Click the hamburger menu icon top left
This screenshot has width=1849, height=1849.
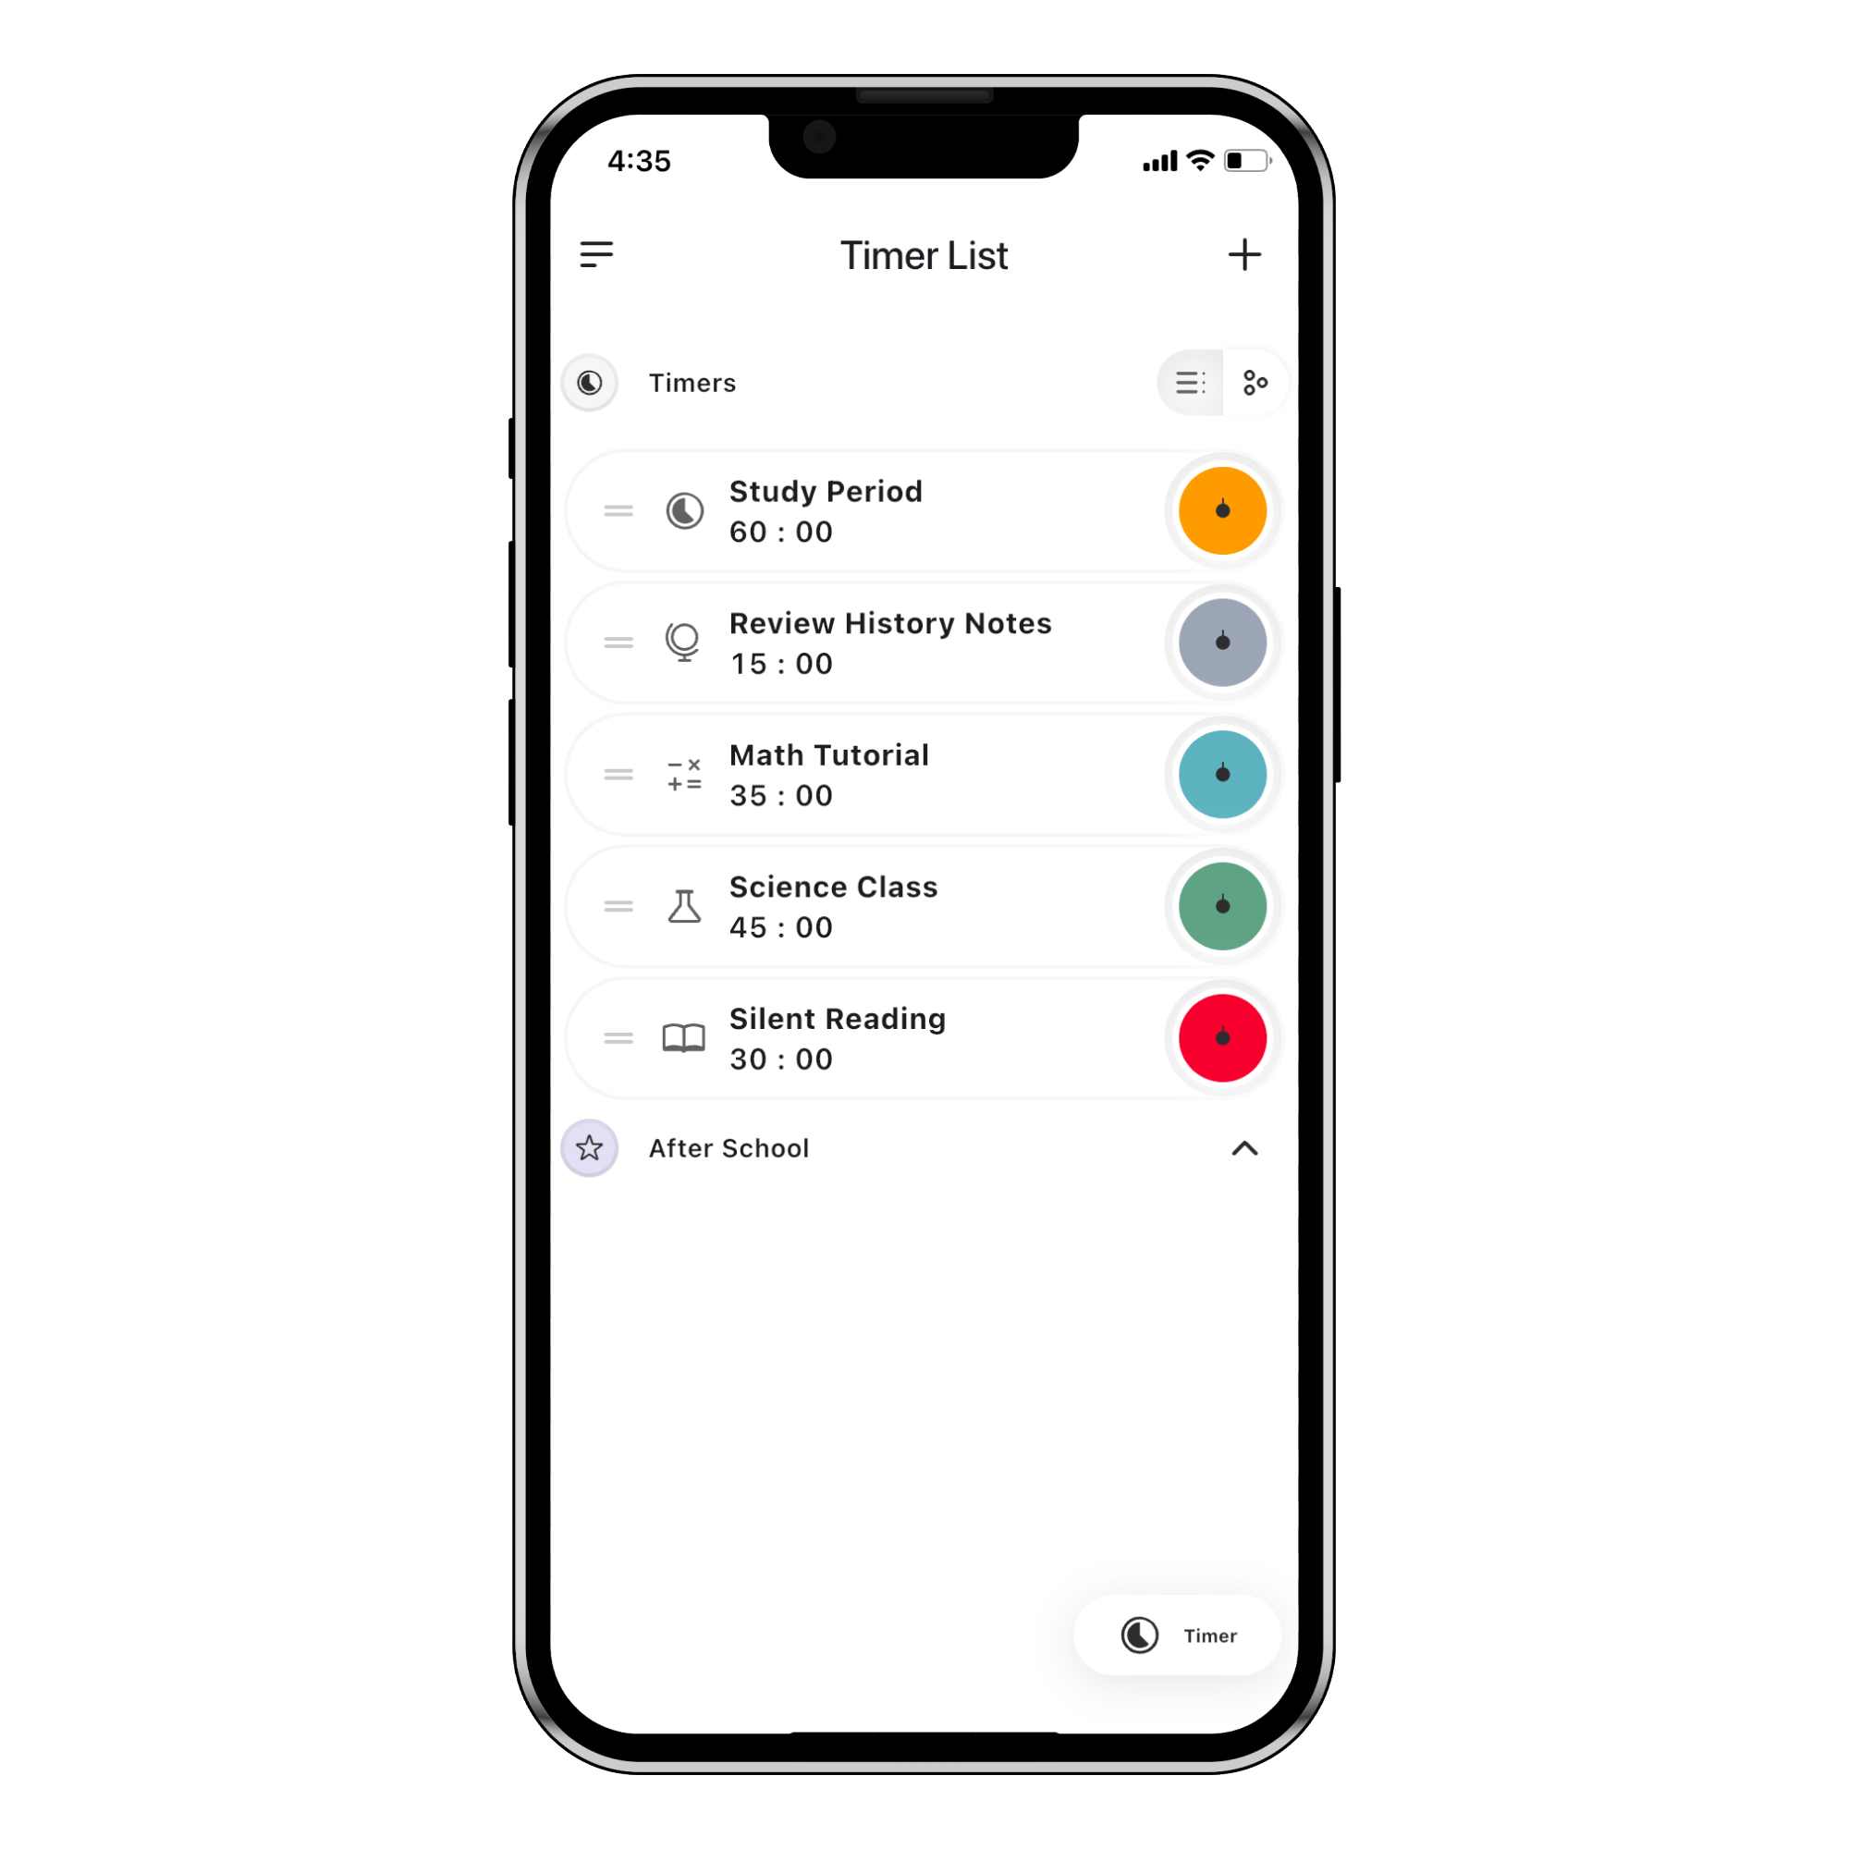pos(598,254)
